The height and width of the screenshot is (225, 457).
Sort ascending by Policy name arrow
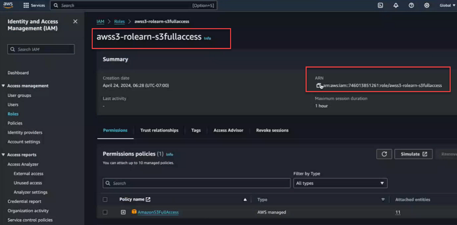pyautogui.click(x=245, y=200)
